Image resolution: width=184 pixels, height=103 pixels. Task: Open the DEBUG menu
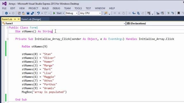[56, 8]
